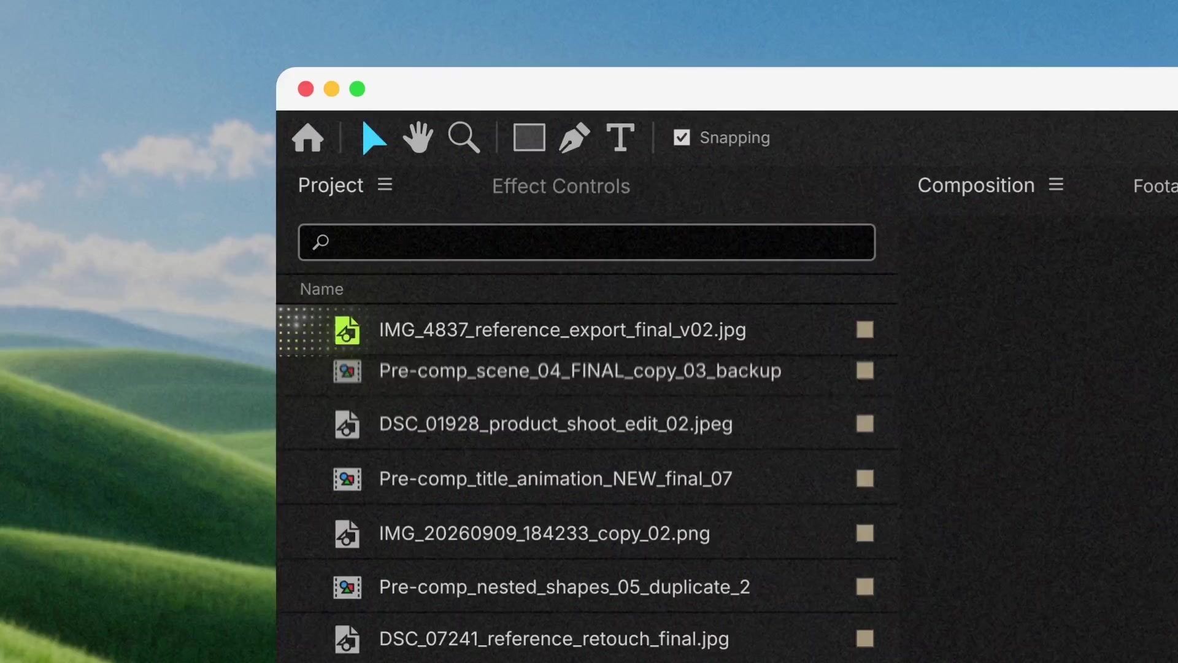Select the Selection arrow tool
This screenshot has width=1178, height=663.
pos(374,138)
